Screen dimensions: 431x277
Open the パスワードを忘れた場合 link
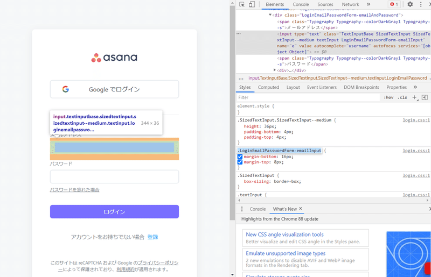click(x=74, y=190)
